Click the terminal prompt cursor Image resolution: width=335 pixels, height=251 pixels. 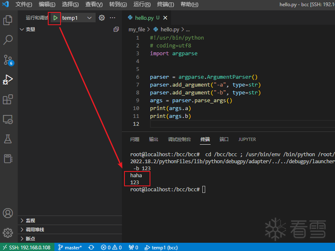(204, 190)
